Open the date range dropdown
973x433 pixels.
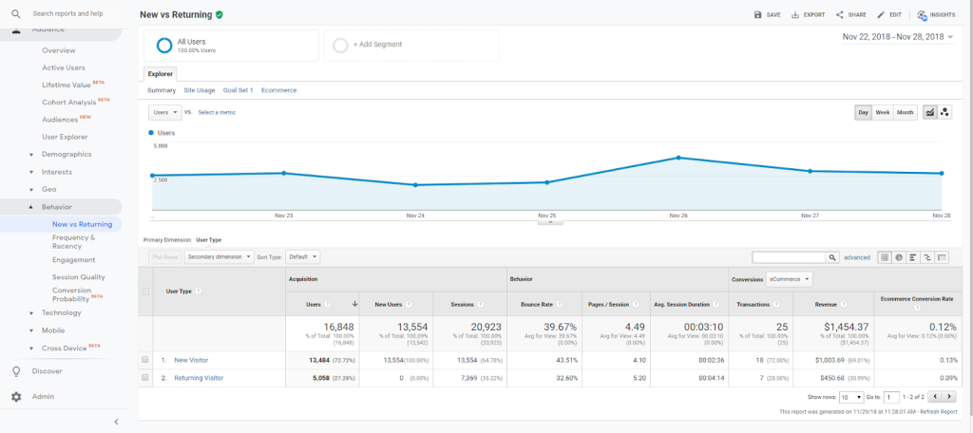898,37
